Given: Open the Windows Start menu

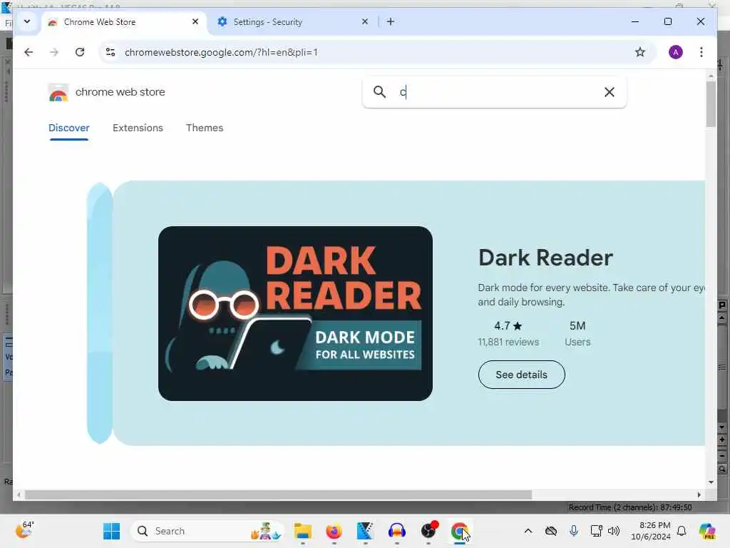Looking at the screenshot, I should (111, 531).
